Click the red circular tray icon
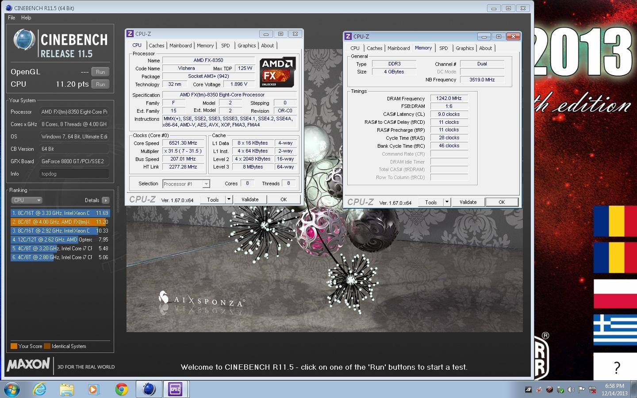Viewport: 637px width, 398px height. [549, 390]
